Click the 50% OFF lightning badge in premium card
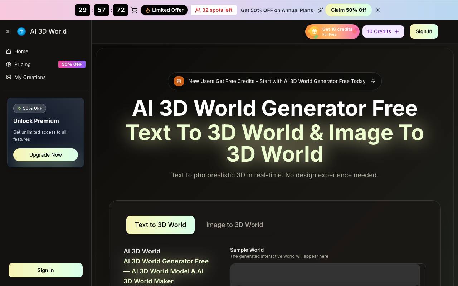Image resolution: width=458 pixels, height=286 pixels. (30, 108)
